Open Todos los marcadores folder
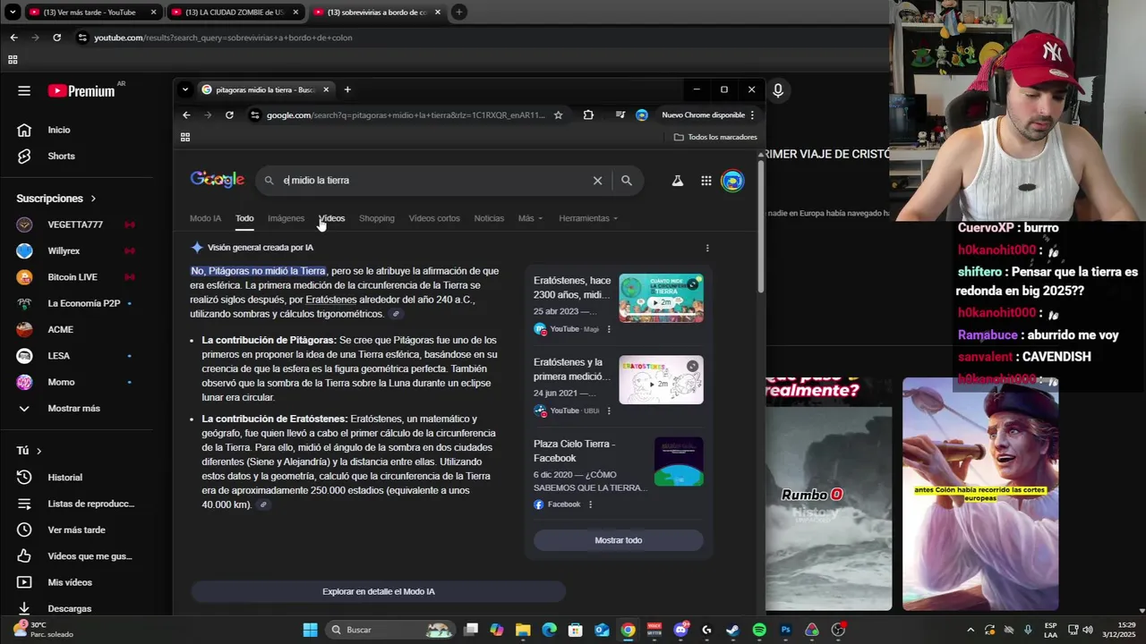 click(x=715, y=137)
